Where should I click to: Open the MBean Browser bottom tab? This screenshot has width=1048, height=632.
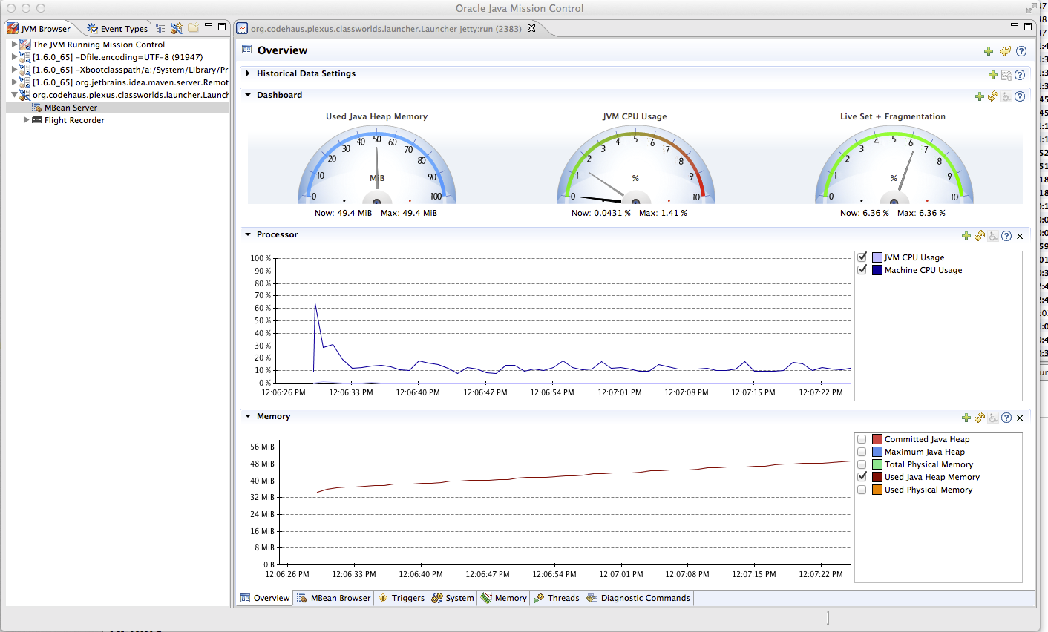(x=334, y=598)
